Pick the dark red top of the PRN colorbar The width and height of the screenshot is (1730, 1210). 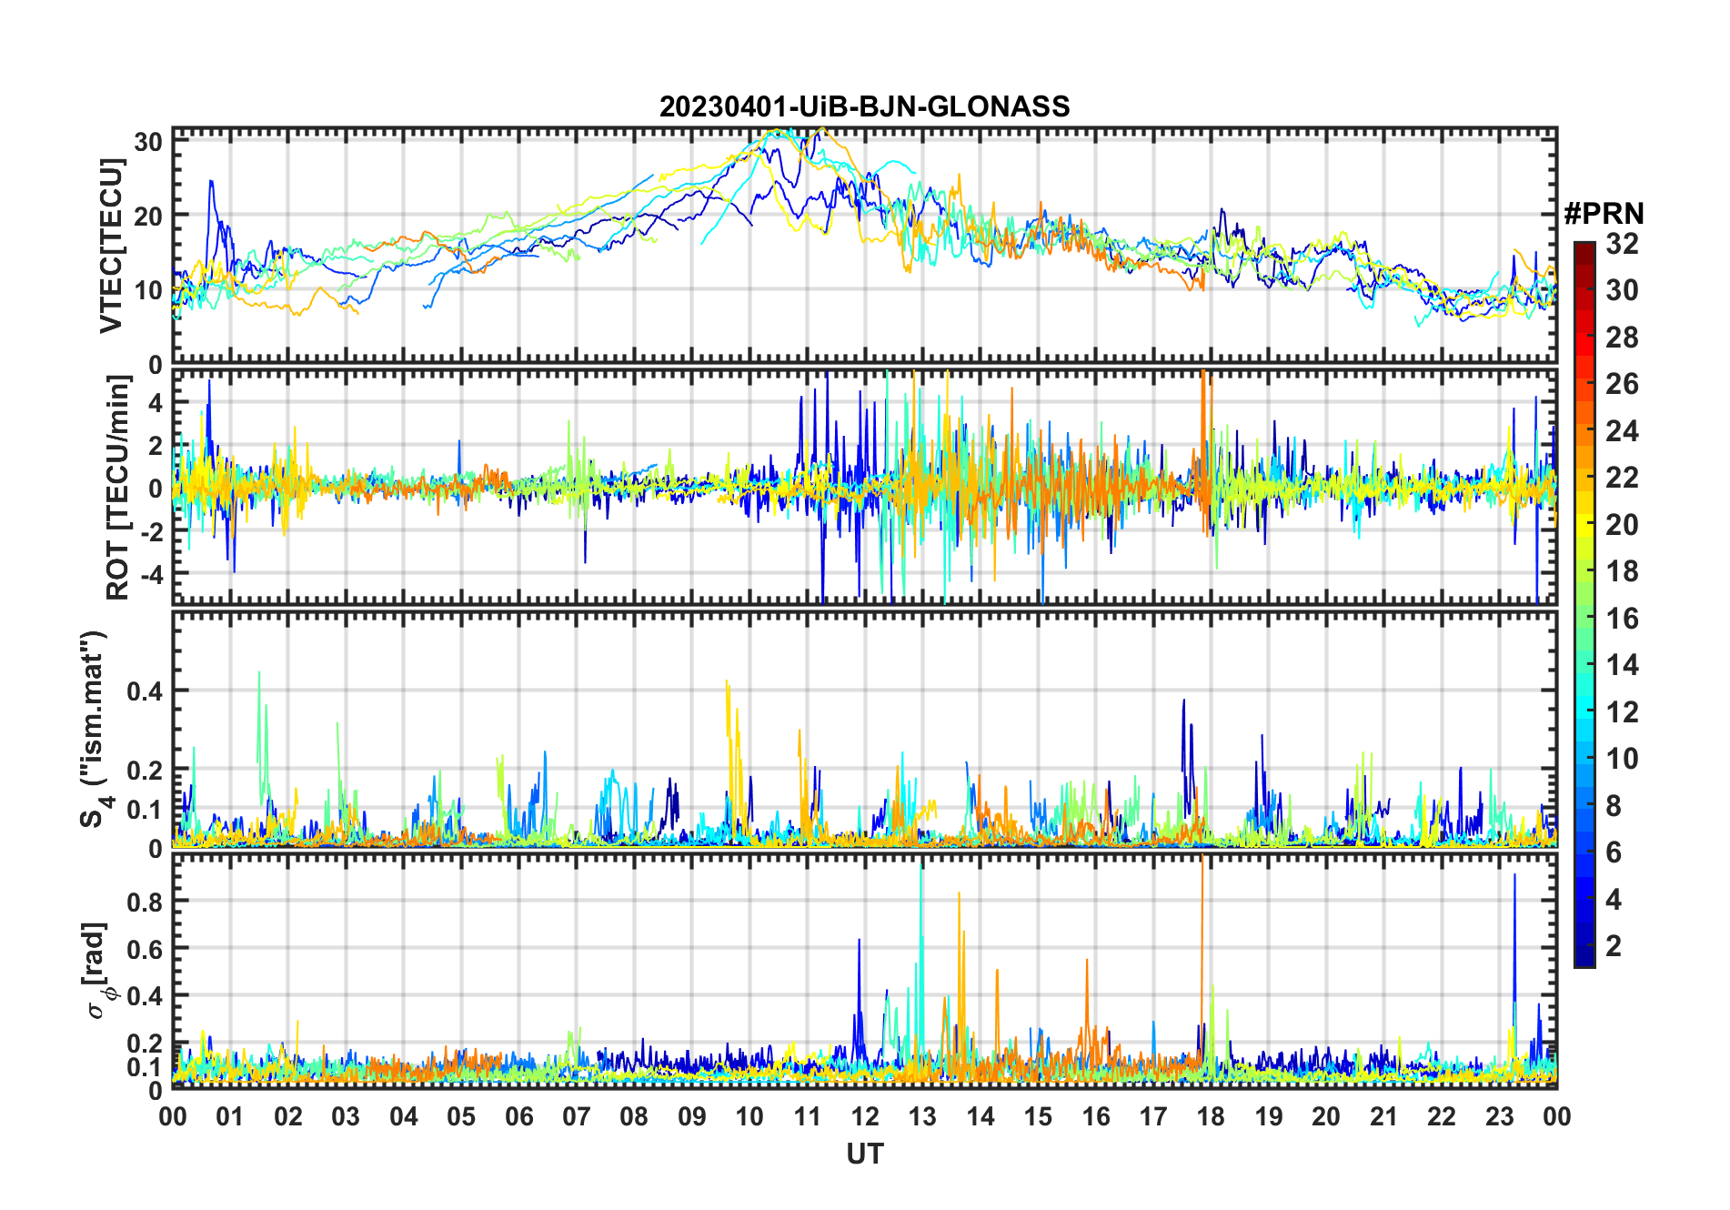tap(1584, 247)
